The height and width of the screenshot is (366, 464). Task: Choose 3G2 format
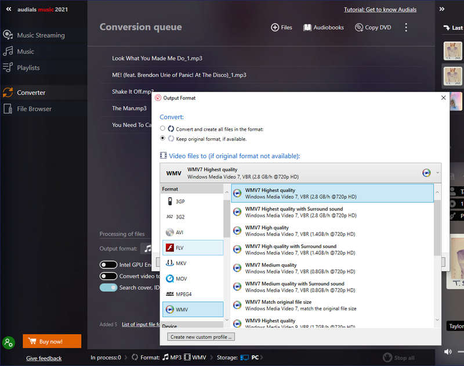click(x=193, y=217)
